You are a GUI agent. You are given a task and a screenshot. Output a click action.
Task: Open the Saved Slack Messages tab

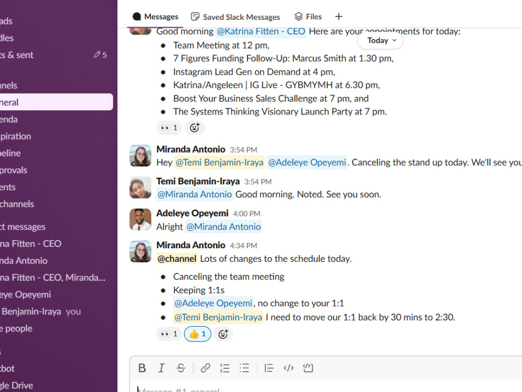(x=235, y=17)
